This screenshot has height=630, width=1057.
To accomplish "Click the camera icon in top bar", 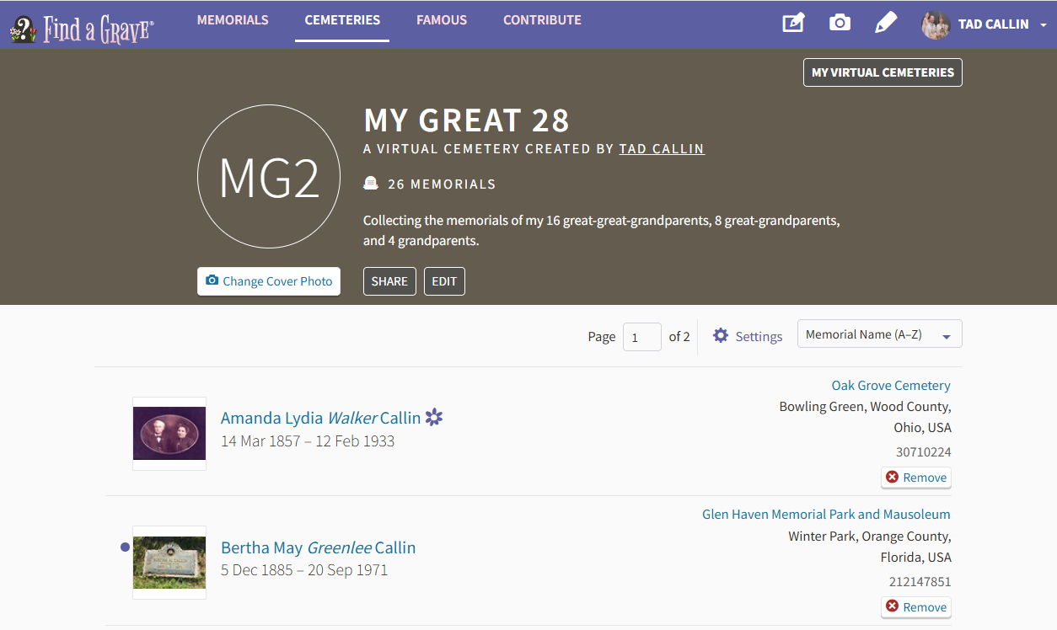I will 840,24.
